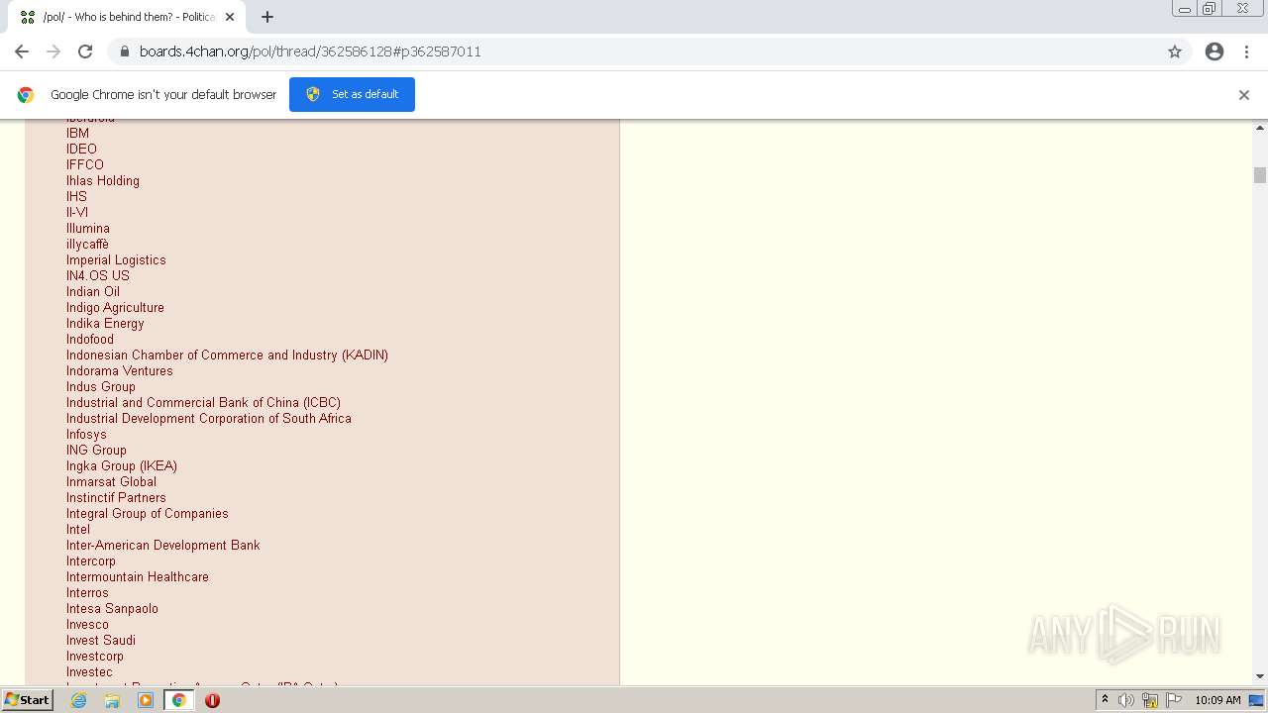The width and height of the screenshot is (1268, 713).
Task: Set Chrome as default browser
Action: (352, 94)
